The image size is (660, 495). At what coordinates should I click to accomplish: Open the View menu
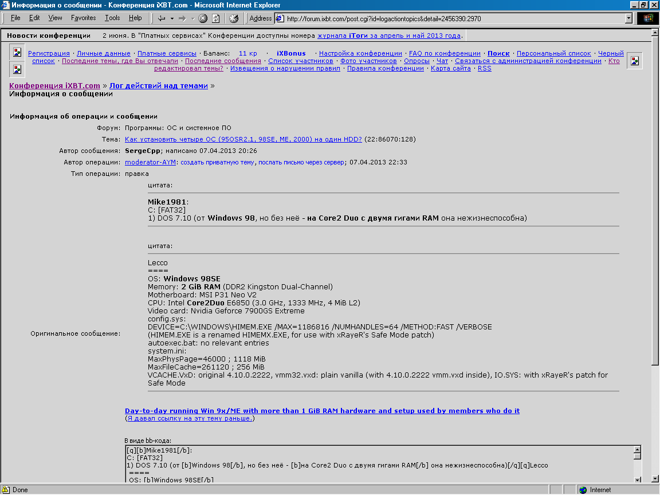coord(55,18)
